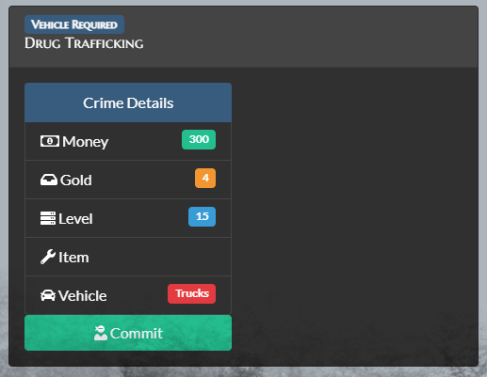Image resolution: width=487 pixels, height=377 pixels.
Task: Click the money bill icon
Action: [x=50, y=141]
